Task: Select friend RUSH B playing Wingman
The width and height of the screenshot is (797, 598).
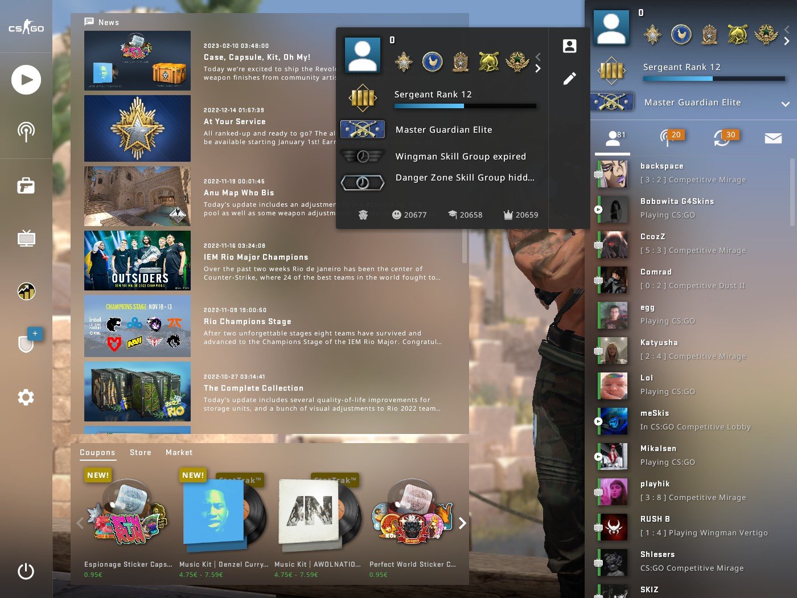Action: 690,527
